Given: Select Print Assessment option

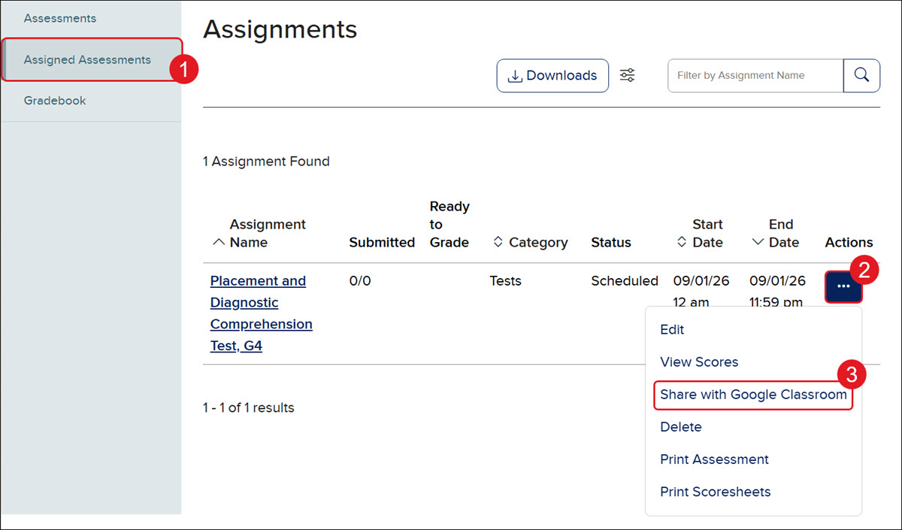Looking at the screenshot, I should 714,459.
